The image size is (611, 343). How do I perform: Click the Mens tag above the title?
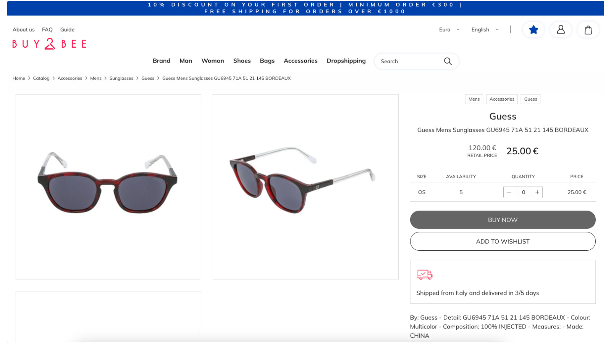[x=474, y=99]
